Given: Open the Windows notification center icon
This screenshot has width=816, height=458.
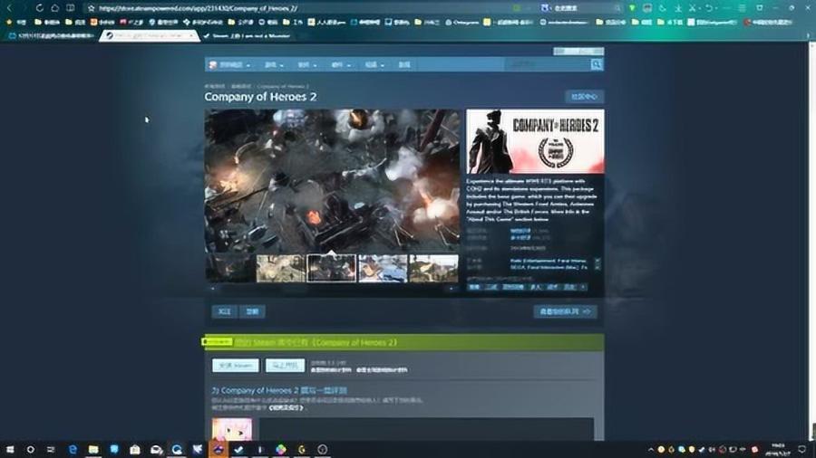Looking at the screenshot, I should [805, 449].
